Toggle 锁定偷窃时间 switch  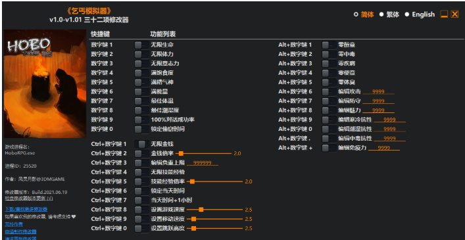pyautogui.click(x=141, y=129)
